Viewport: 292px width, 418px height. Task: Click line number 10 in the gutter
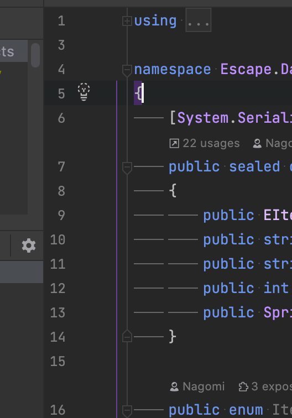(x=58, y=240)
